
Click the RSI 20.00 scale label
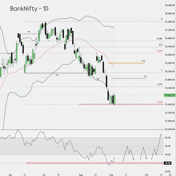click(168, 172)
